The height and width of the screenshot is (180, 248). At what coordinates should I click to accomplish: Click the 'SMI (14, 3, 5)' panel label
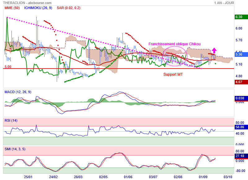(x=15, y=149)
